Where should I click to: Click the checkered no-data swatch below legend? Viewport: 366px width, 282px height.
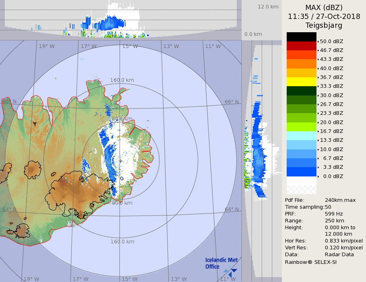[301, 186]
